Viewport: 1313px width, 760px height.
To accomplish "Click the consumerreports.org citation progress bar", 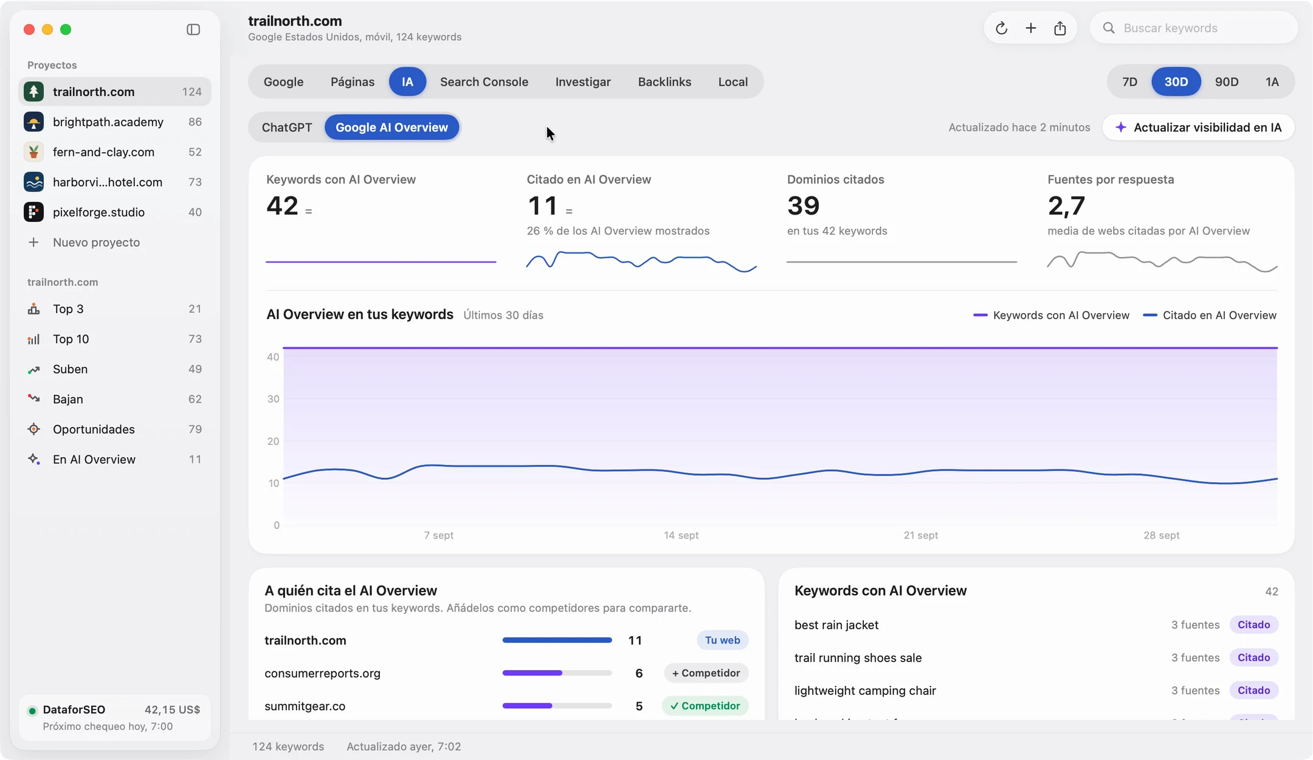I will pos(557,673).
